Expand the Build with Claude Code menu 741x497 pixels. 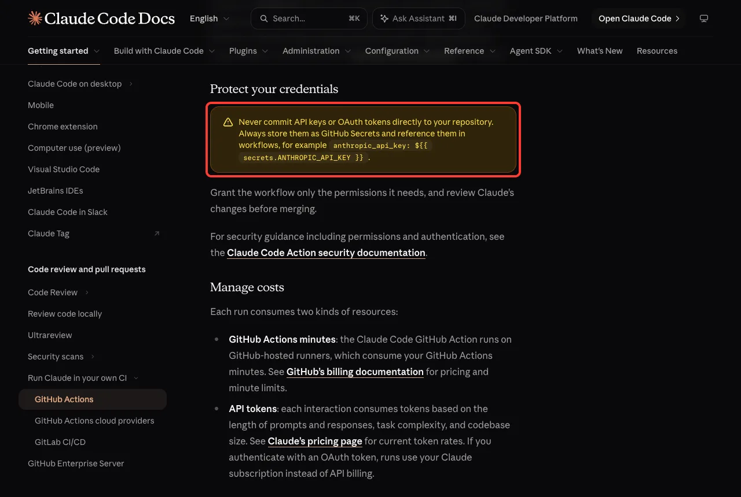[x=164, y=51]
